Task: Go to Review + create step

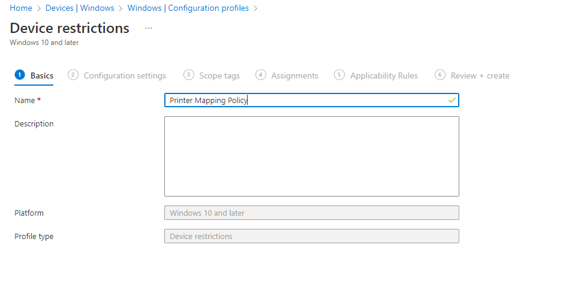Action: click(472, 75)
